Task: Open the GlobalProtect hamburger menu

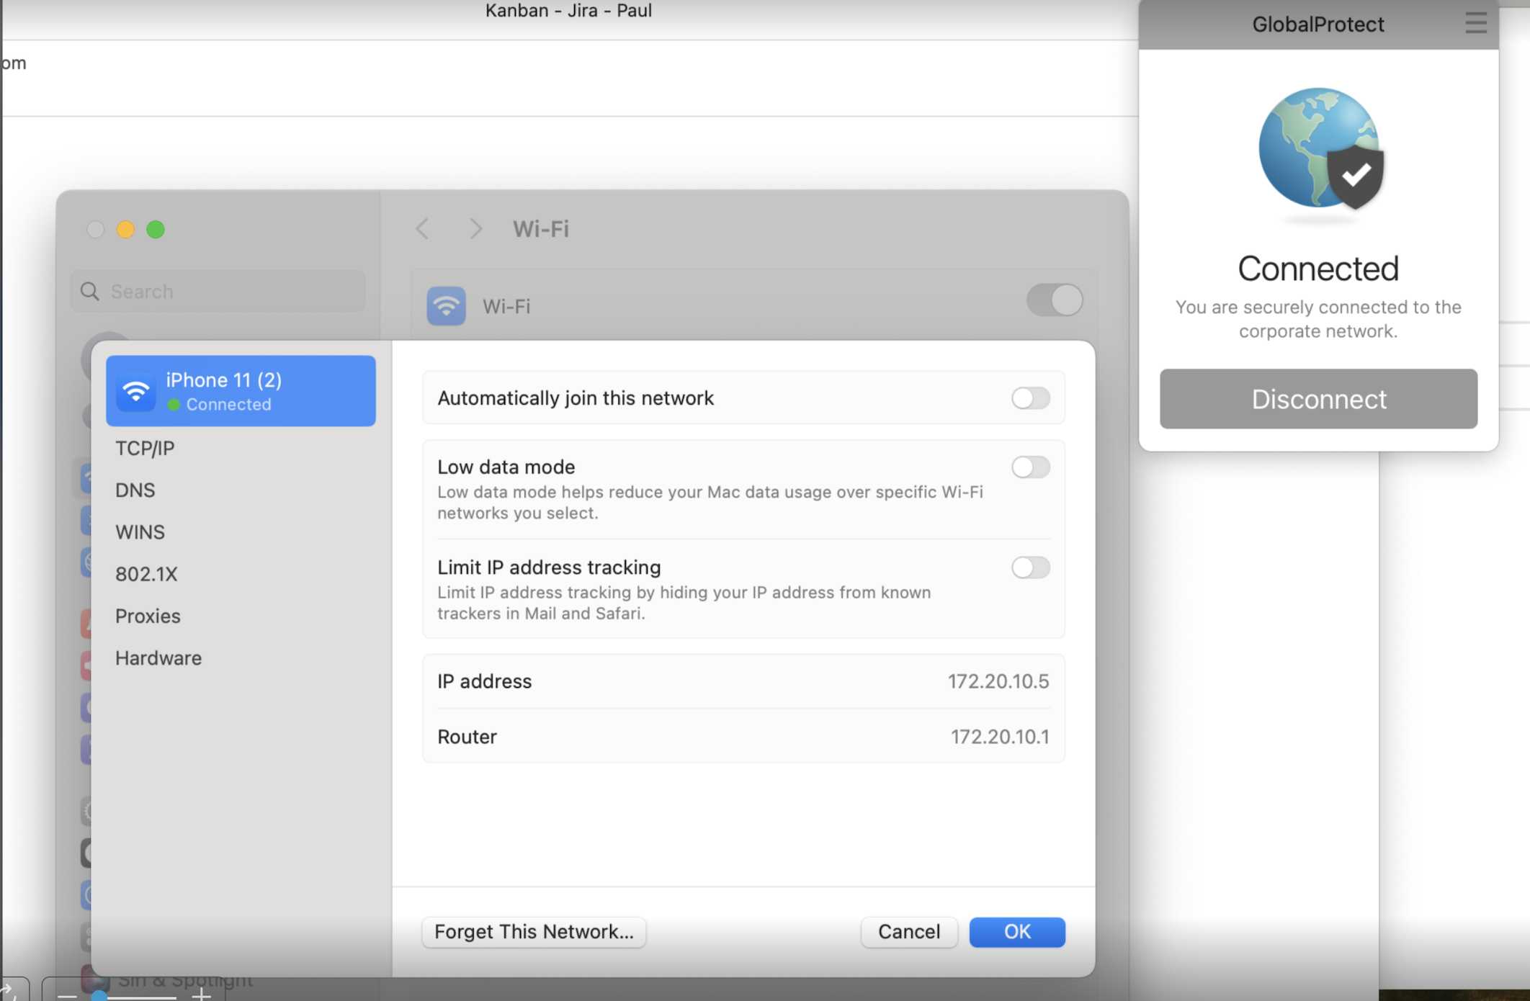Action: 1476,23
